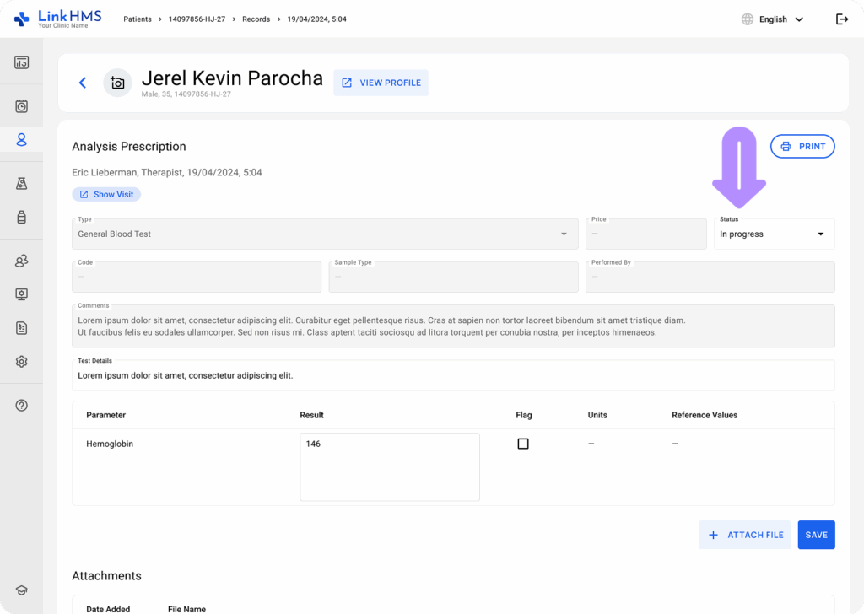Click the logout icon in top bar
This screenshot has width=864, height=614.
coord(842,19)
